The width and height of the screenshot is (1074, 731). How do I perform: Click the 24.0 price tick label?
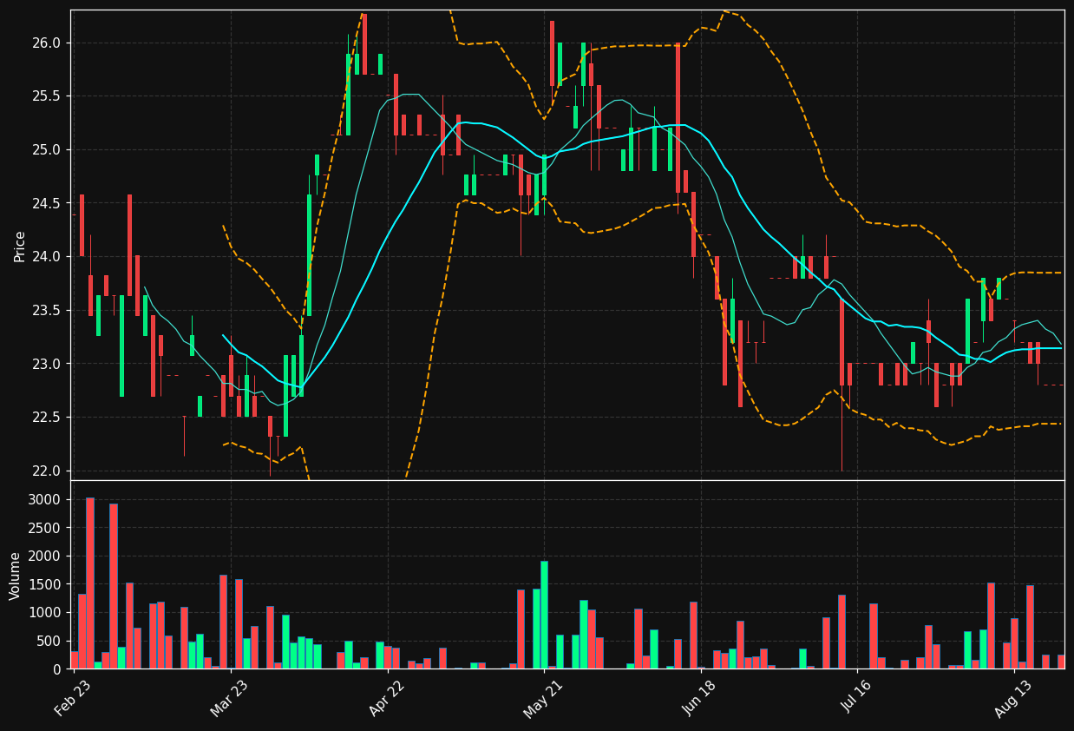click(48, 257)
